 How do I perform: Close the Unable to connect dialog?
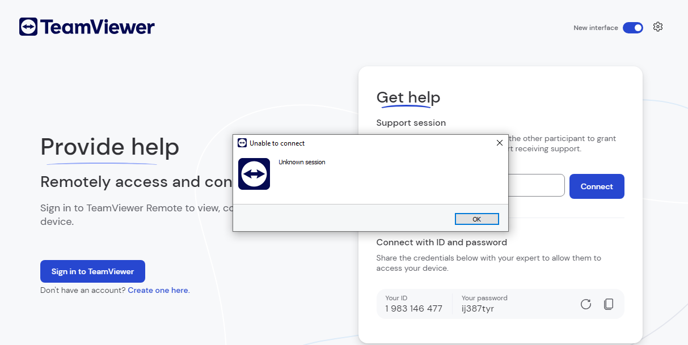500,143
